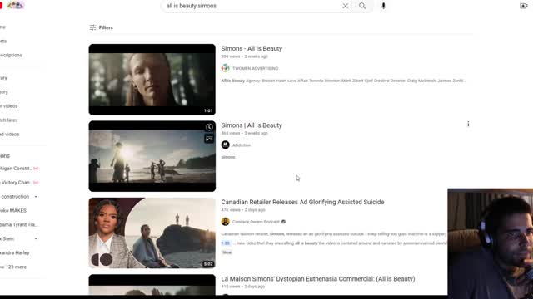Play the 'Simons | All Is Beauty' beach thumbnail
533x299 pixels.
[152, 156]
